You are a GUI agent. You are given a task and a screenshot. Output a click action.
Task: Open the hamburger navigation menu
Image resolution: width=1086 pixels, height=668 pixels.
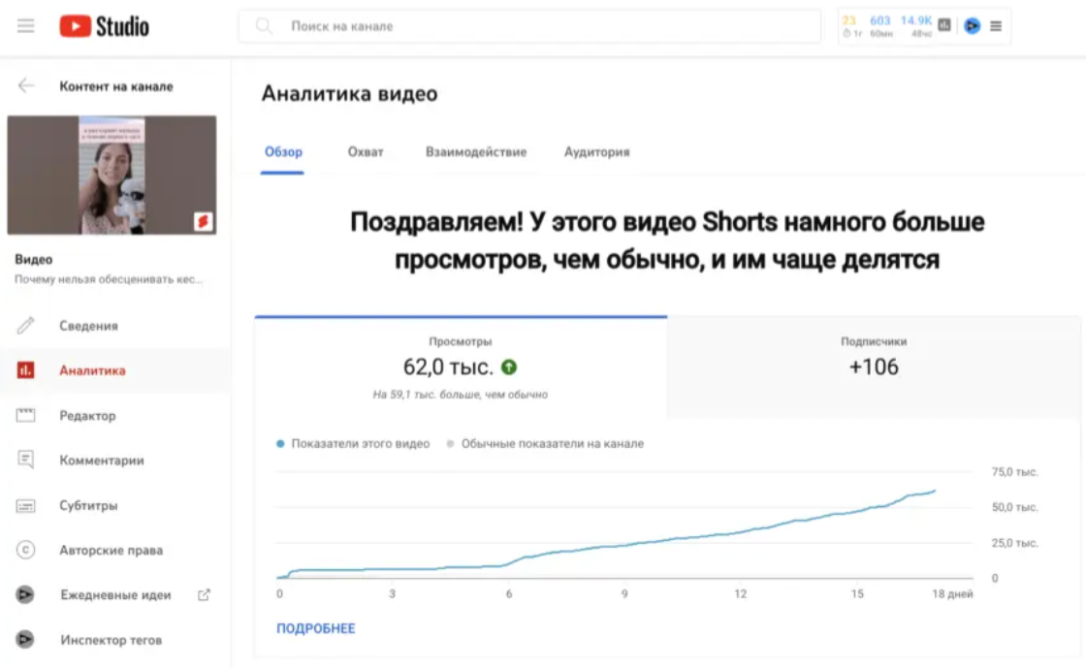click(x=26, y=26)
